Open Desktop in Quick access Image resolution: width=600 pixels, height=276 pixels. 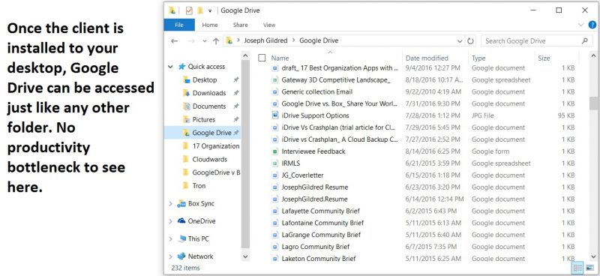(205, 79)
